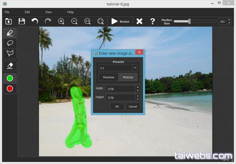Click the zoom in magnifier
The height and width of the screenshot is (164, 236).
tap(61, 21)
